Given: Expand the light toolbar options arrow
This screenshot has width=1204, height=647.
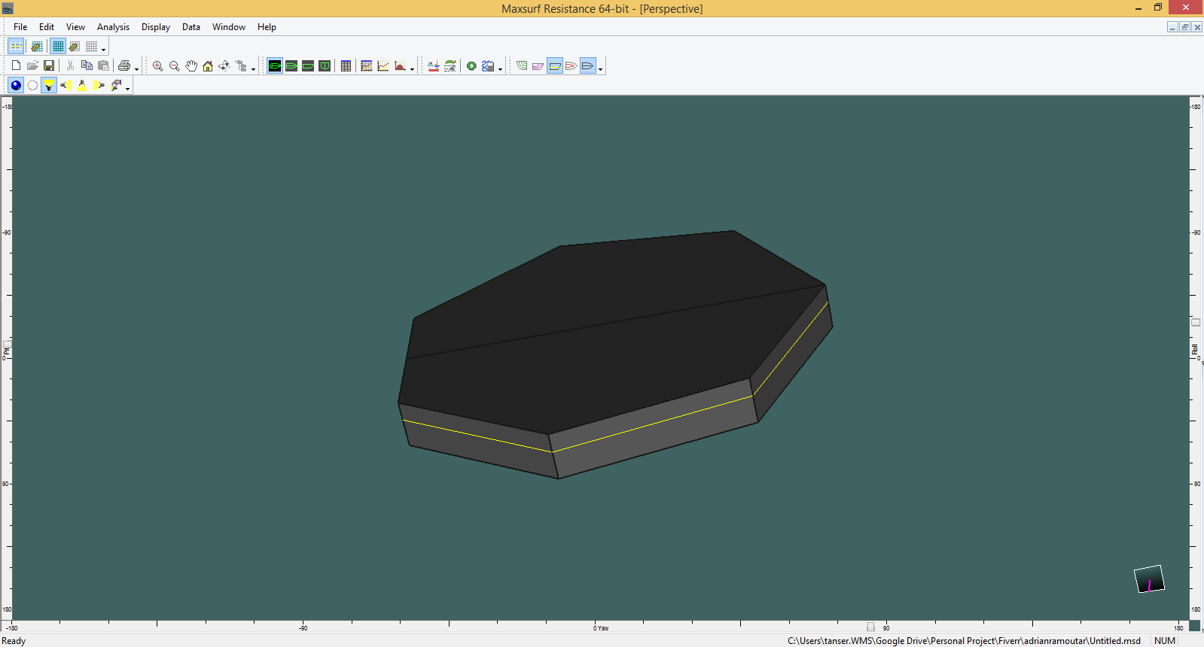Looking at the screenshot, I should (x=128, y=89).
